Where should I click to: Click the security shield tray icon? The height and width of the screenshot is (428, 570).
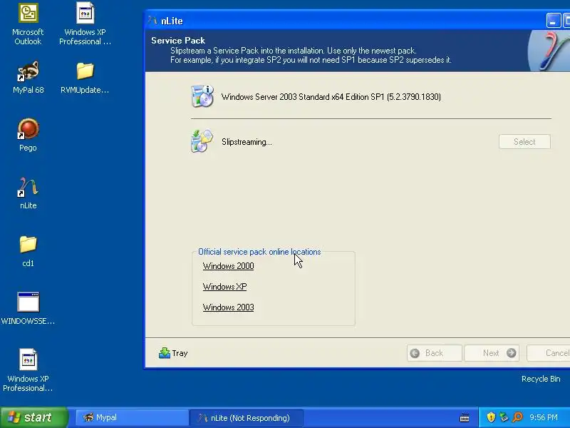click(x=491, y=417)
